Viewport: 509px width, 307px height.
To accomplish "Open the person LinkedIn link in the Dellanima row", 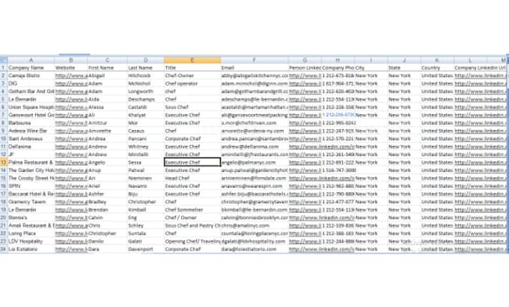I will [x=321, y=146].
